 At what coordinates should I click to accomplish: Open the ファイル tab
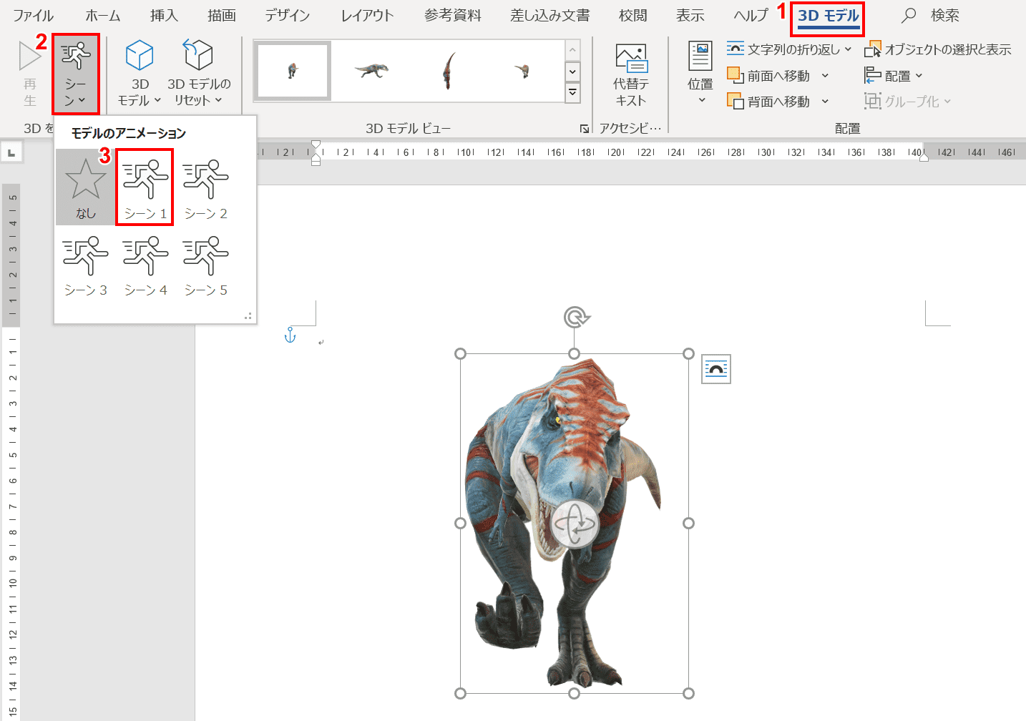33,15
